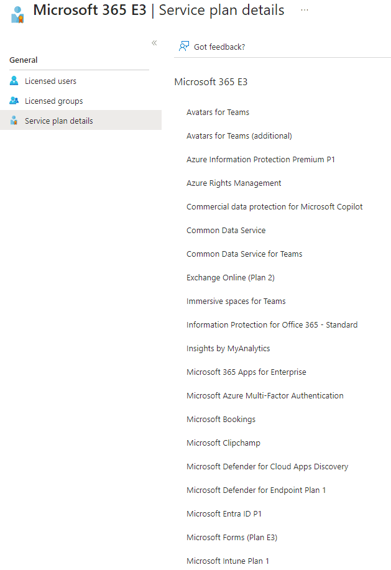The height and width of the screenshot is (570, 391).
Task: Select Microsoft Azure Multi-Factor Authentication
Action: (x=265, y=396)
